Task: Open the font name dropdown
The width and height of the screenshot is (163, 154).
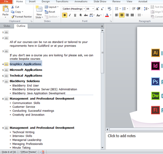Action: pos(84,9)
